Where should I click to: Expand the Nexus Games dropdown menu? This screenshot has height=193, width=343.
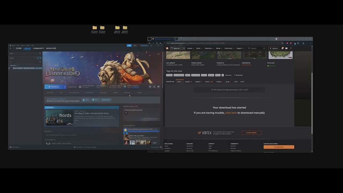190,48
